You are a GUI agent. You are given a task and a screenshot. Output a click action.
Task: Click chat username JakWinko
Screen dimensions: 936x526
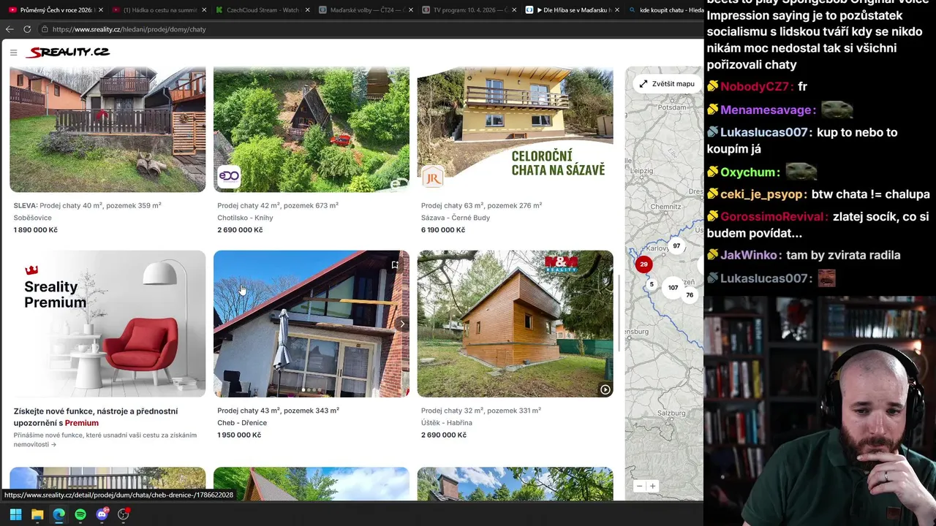click(x=750, y=255)
